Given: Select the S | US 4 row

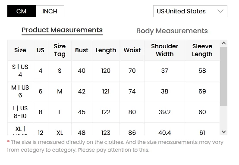Looking at the screenshot, I should (x=113, y=71).
